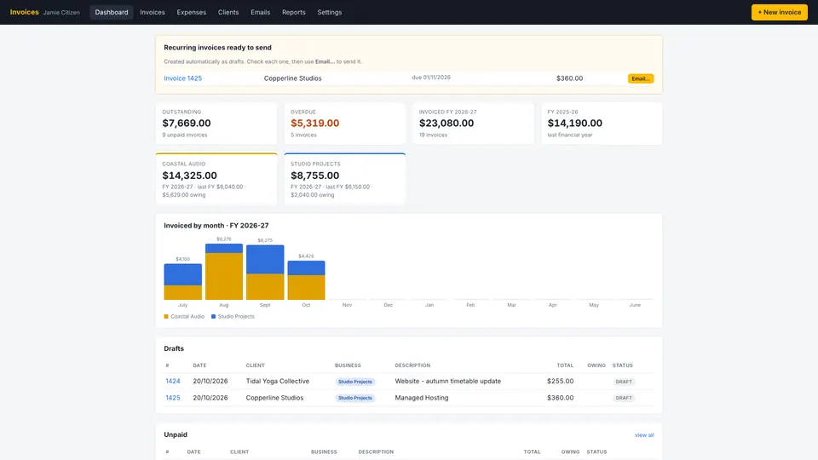The height and width of the screenshot is (460, 818).
Task: Open the Emails nav tab
Action: [x=261, y=12]
